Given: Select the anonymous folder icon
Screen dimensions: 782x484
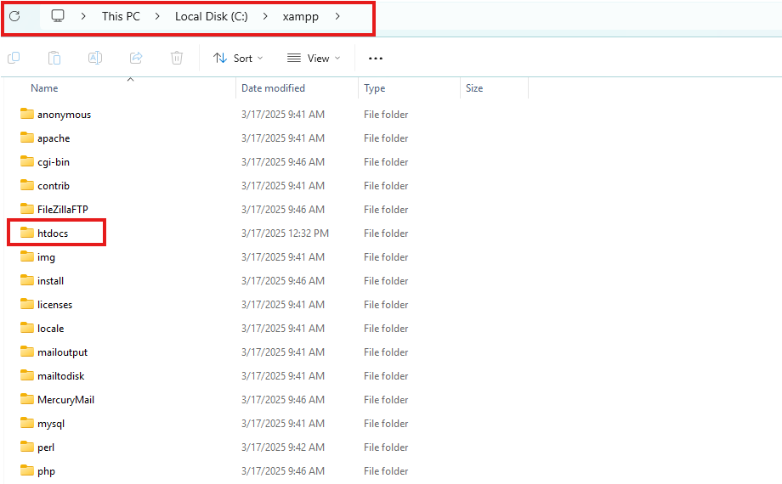Looking at the screenshot, I should pos(27,114).
